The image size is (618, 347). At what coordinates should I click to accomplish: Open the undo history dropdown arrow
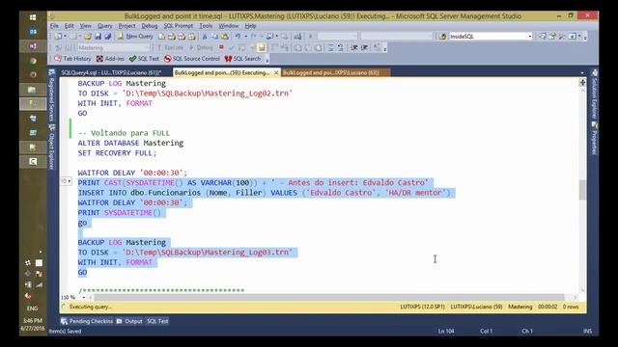(x=245, y=37)
